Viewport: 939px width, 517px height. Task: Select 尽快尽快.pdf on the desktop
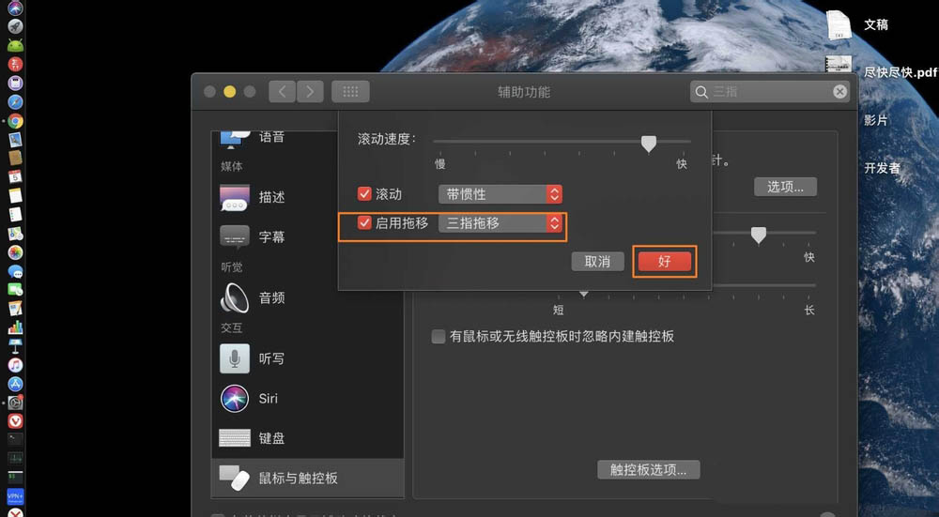point(900,72)
